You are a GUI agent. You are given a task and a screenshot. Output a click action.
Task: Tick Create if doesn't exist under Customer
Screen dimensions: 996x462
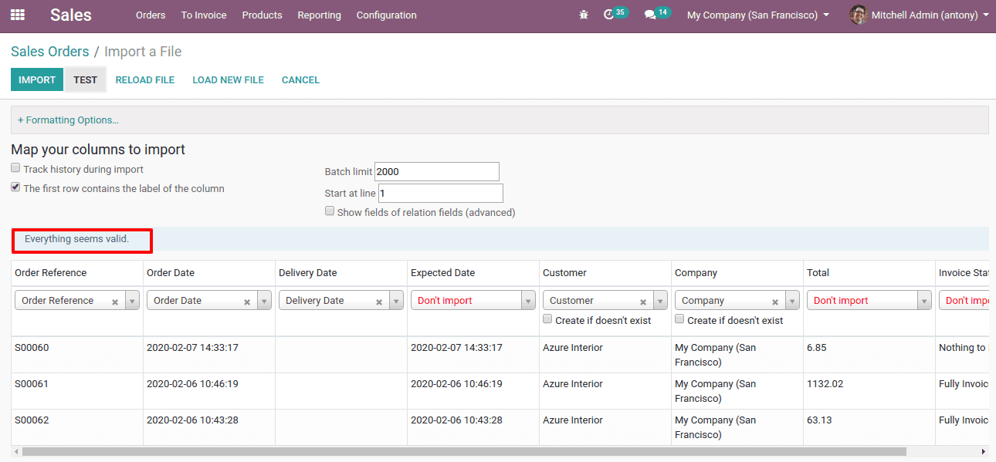(x=547, y=319)
